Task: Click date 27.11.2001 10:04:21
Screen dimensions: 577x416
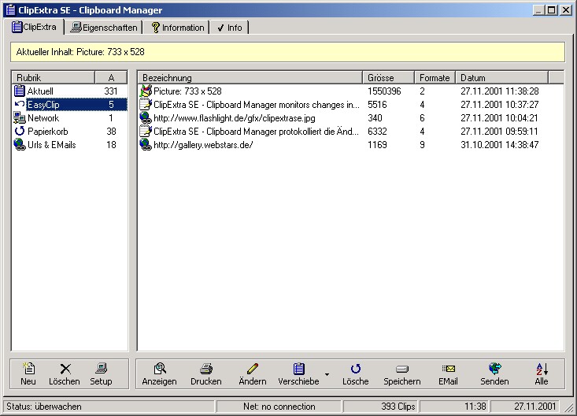Action: pyautogui.click(x=499, y=118)
